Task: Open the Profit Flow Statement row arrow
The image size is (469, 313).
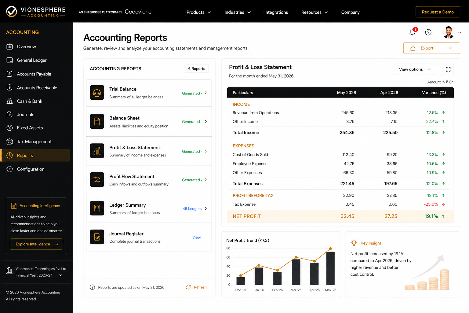Action: pyautogui.click(x=206, y=180)
